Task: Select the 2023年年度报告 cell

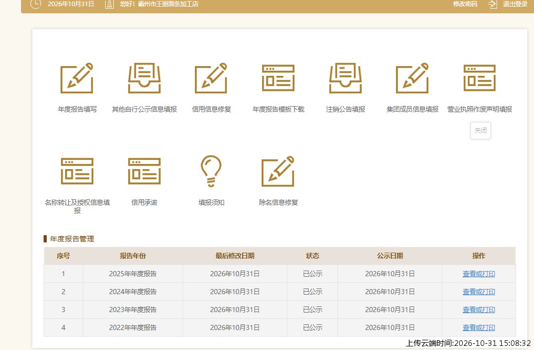Action: click(x=133, y=310)
